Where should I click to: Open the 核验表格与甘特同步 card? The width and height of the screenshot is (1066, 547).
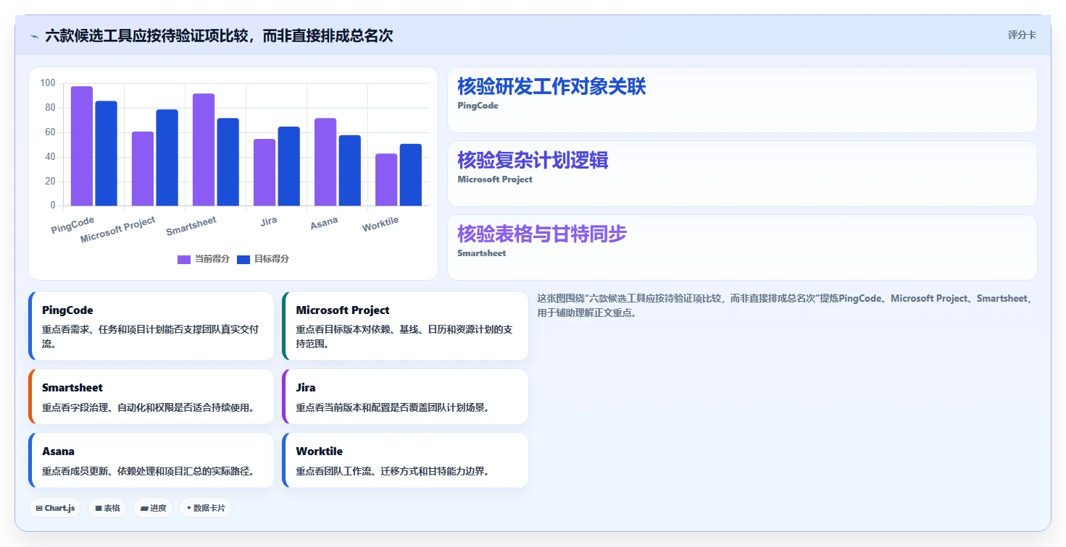742,247
